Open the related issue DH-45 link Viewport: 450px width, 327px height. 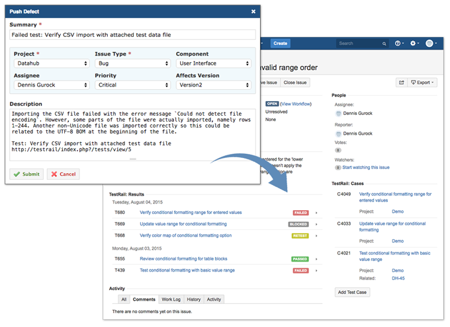click(398, 278)
